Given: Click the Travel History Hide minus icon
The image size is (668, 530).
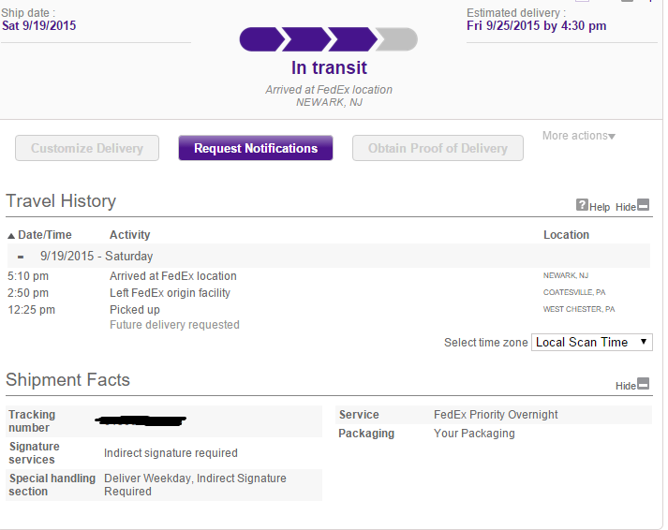Looking at the screenshot, I should (x=643, y=205).
